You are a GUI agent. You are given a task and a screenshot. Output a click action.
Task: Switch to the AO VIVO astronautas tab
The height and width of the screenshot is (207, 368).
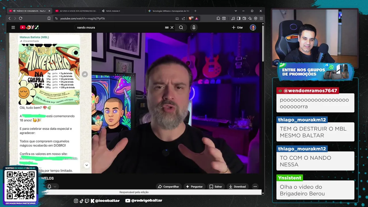[76, 11]
